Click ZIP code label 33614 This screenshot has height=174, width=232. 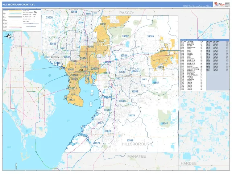(x=74, y=61)
